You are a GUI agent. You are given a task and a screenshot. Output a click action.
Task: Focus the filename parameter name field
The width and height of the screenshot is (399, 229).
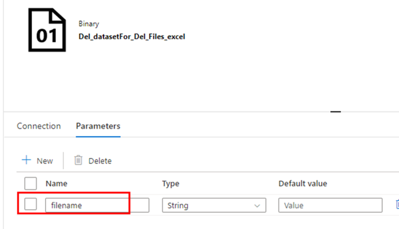point(97,205)
